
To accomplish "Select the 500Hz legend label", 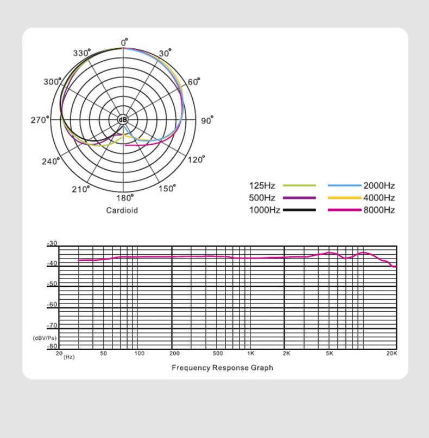I will point(262,198).
